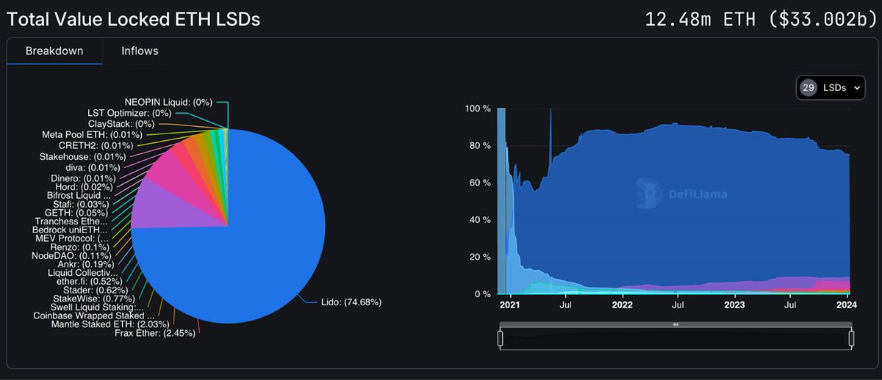Click the Lido: (74.68%) pie label
This screenshot has width=882, height=380.
(351, 302)
